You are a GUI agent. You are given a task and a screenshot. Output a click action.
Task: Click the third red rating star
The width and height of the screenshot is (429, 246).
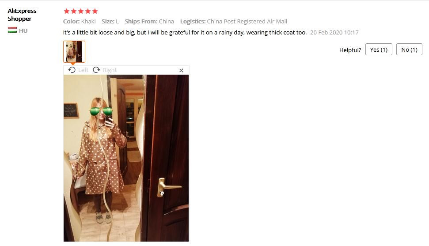click(x=81, y=11)
